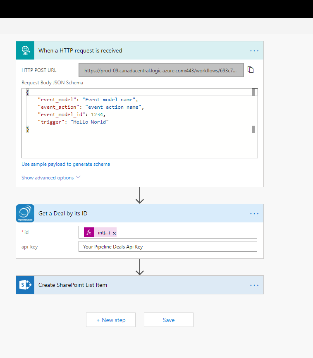Click Use sample payload to generate schema

[x=66, y=164]
